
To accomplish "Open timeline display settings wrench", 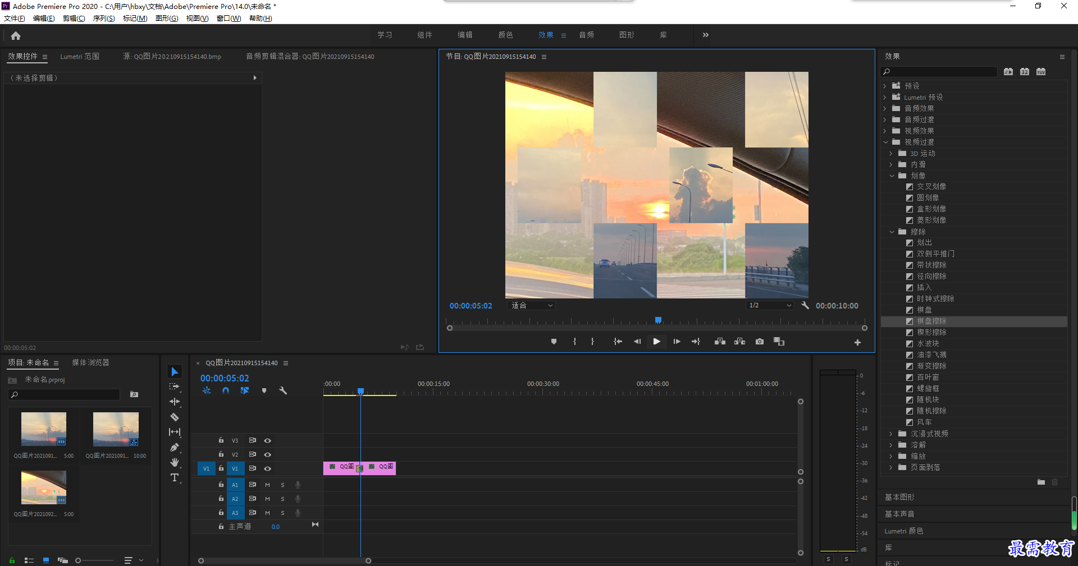I will tap(283, 390).
